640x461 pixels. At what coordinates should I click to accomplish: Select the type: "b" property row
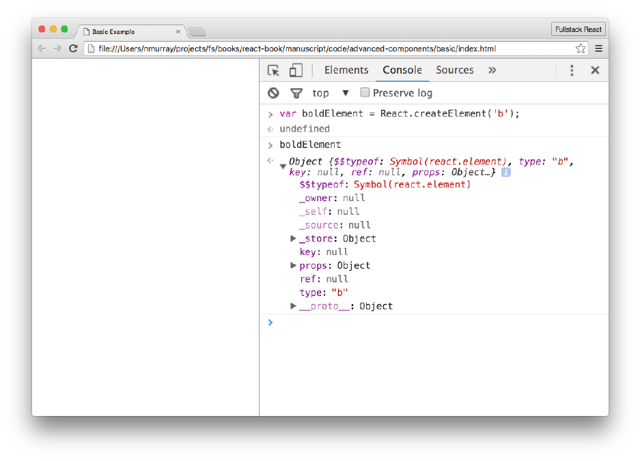324,293
